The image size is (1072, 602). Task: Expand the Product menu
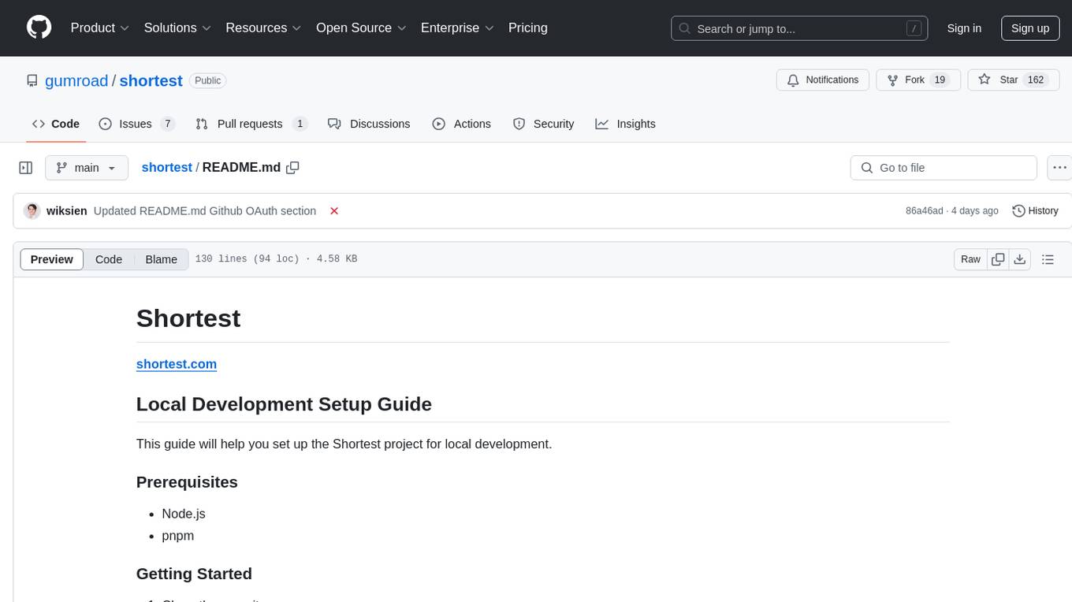(100, 28)
